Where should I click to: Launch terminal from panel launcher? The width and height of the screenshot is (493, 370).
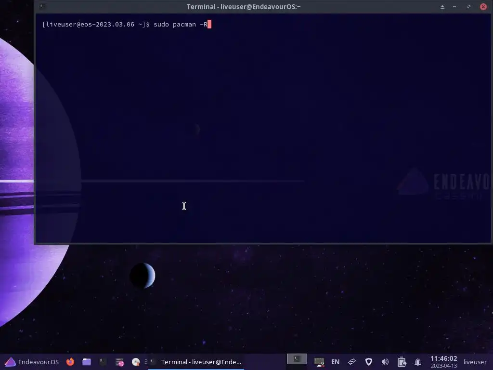[103, 362]
